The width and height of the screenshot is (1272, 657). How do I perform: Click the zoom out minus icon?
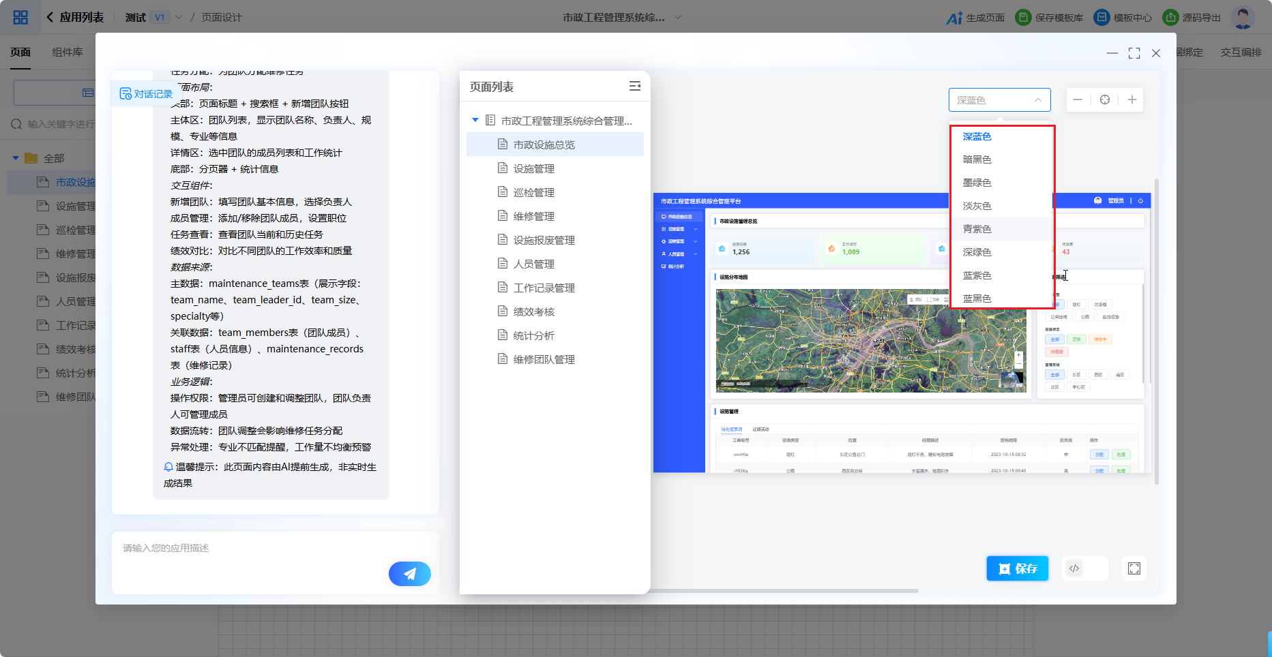click(x=1078, y=100)
